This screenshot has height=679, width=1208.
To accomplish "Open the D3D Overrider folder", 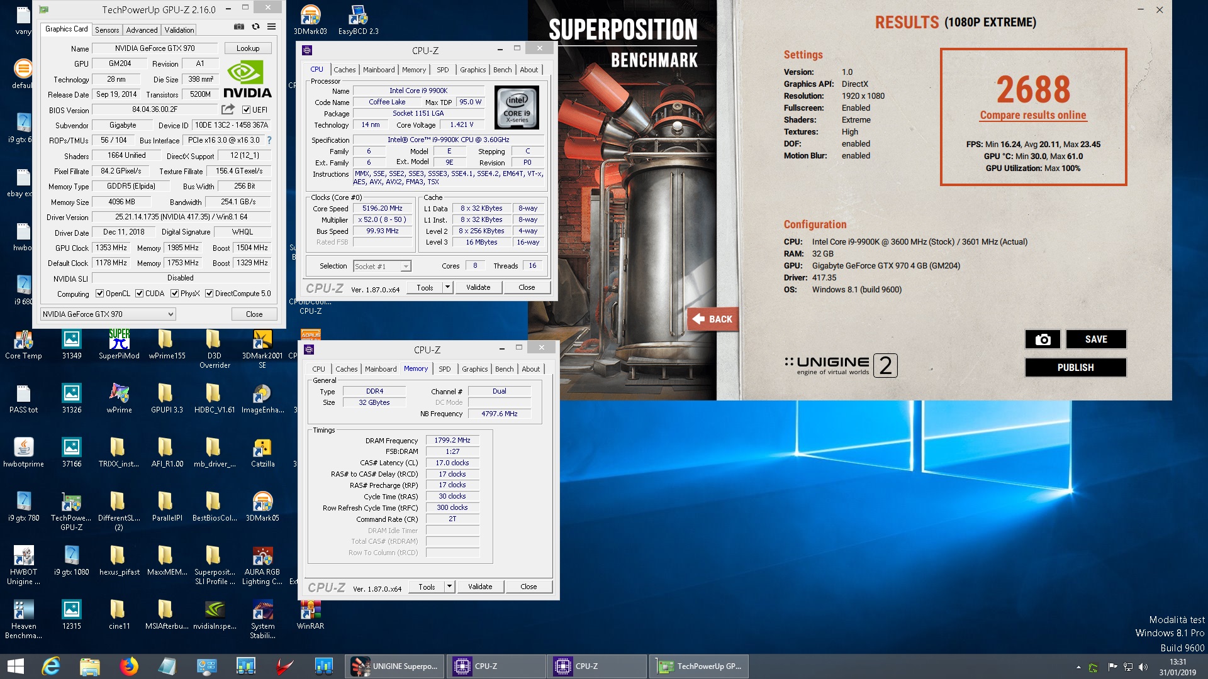I will point(215,349).
